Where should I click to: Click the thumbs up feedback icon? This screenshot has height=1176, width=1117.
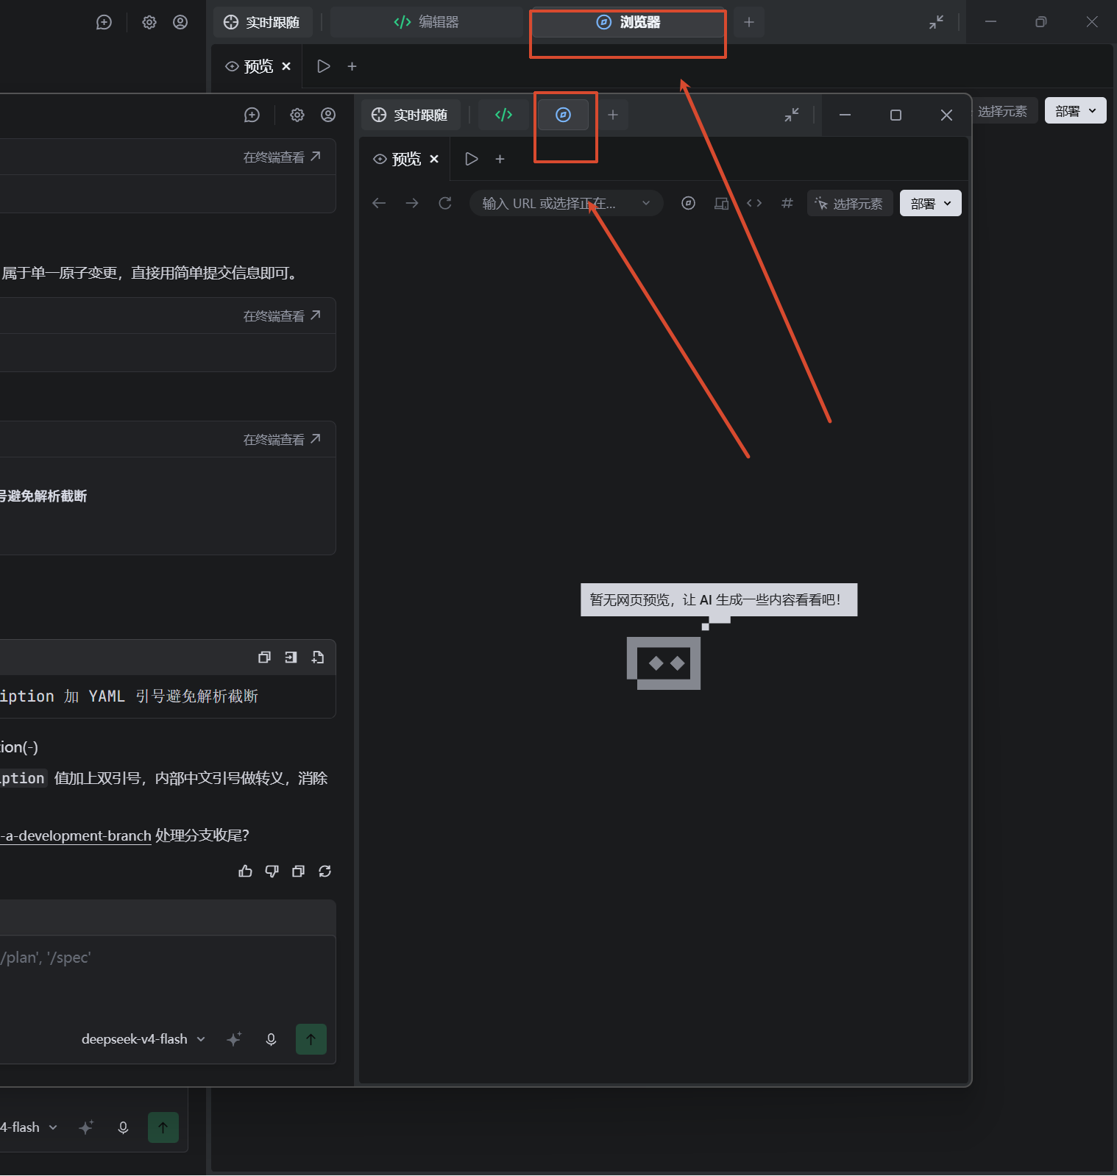tap(246, 872)
